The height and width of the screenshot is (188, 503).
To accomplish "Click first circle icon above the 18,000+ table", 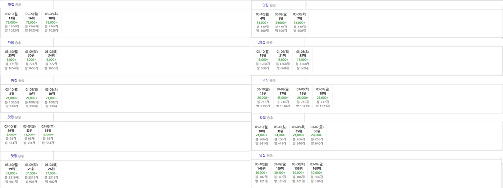I will (x=268, y=43).
